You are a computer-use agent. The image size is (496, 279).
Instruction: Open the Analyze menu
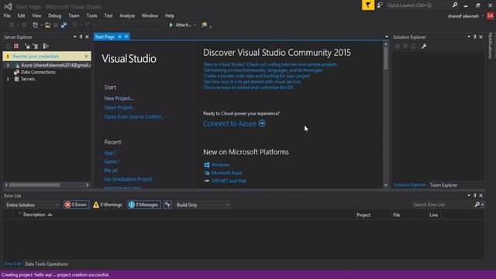coord(127,15)
